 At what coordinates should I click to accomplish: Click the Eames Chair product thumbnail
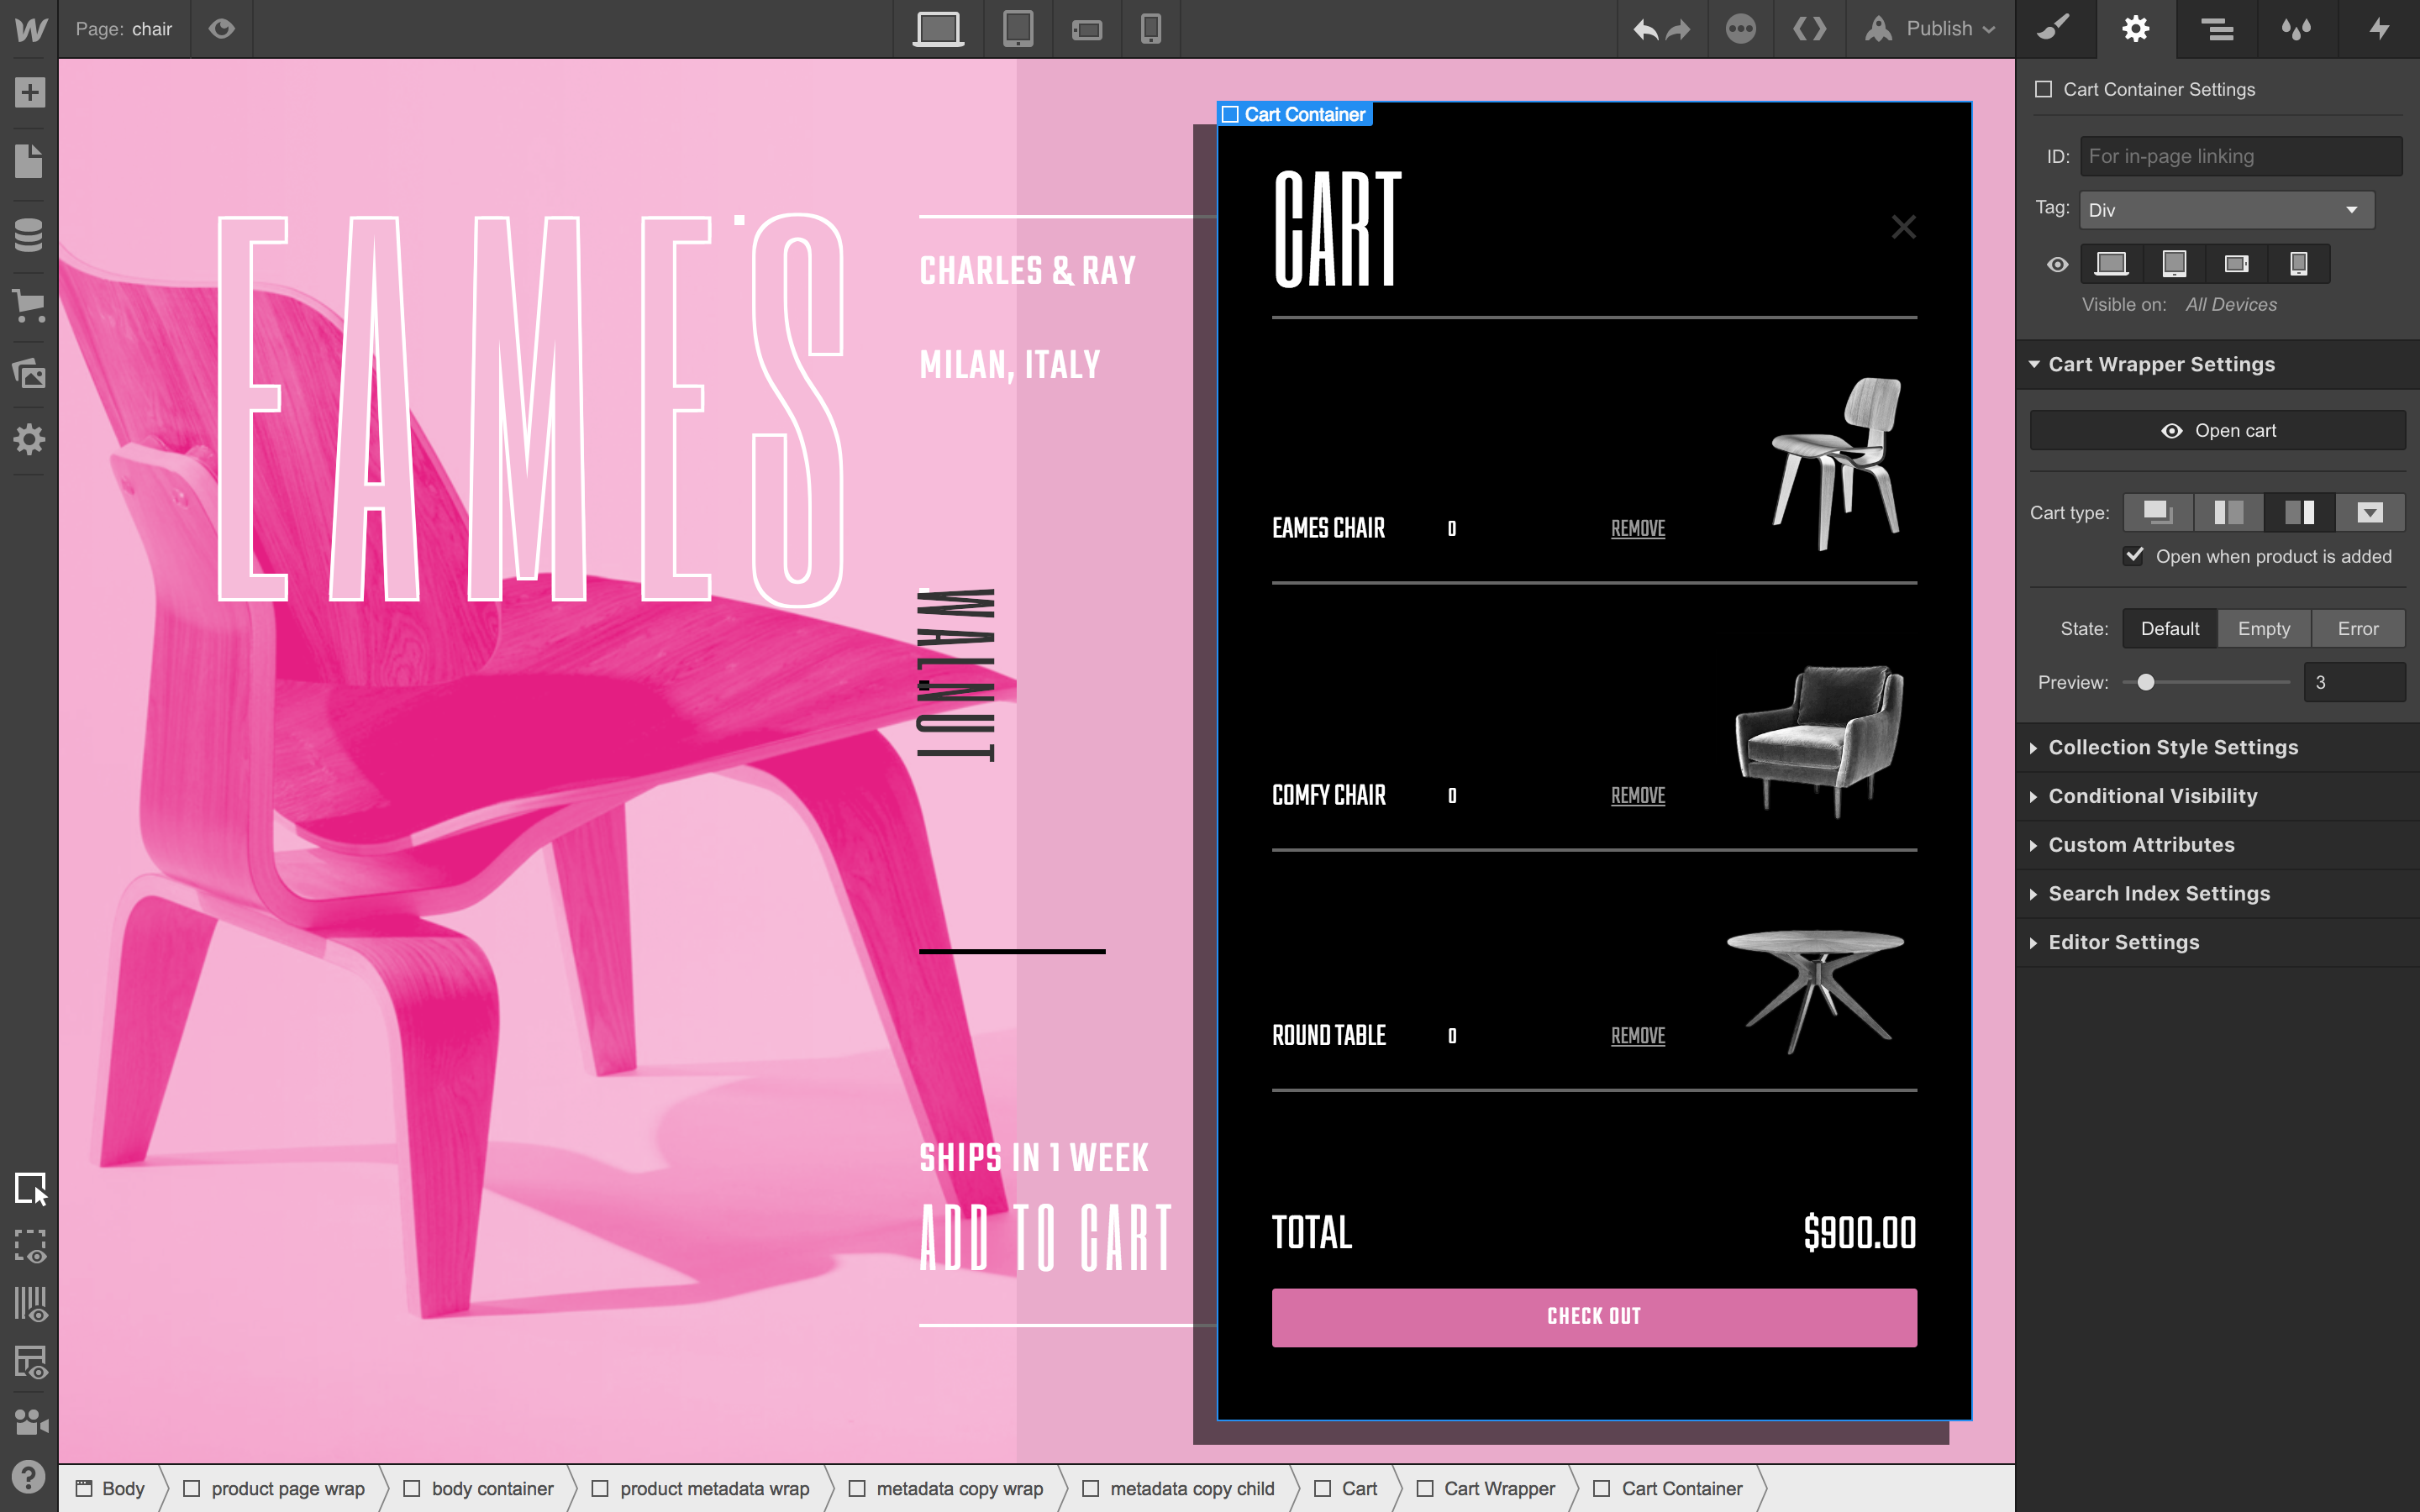click(1835, 463)
